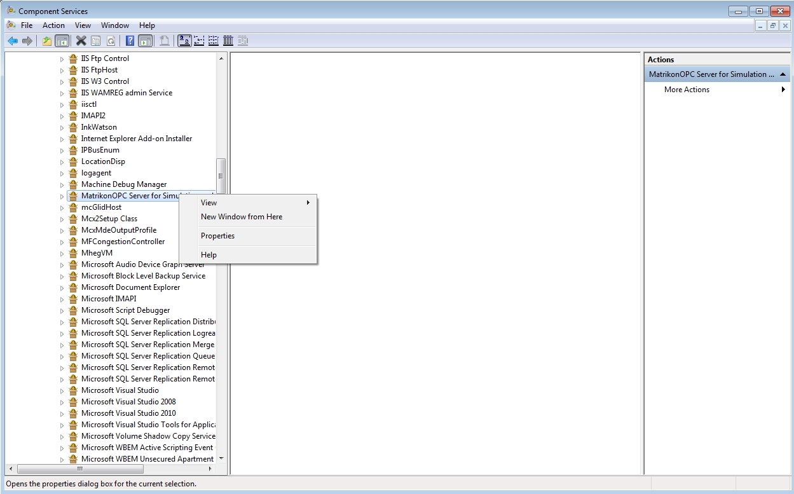Viewport: 794px width, 494px height.
Task: Select New Window from Here menu entry
Action: tap(241, 217)
